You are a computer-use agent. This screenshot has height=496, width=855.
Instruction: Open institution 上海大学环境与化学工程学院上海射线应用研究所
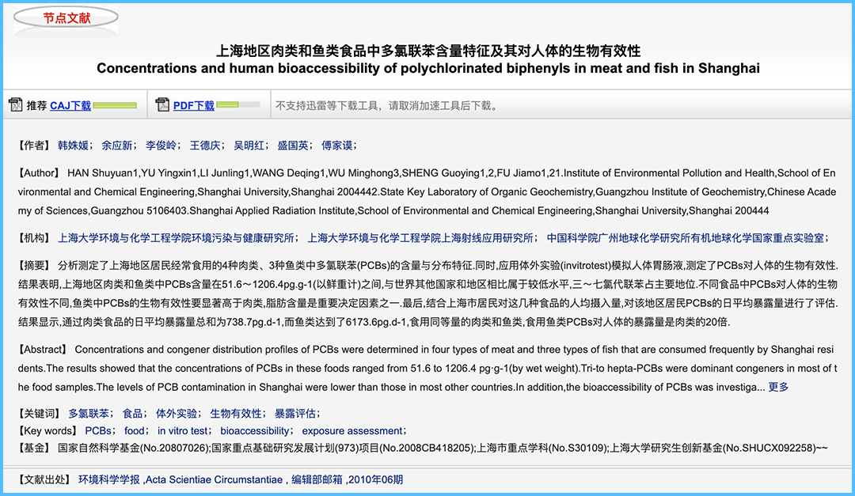click(x=420, y=238)
